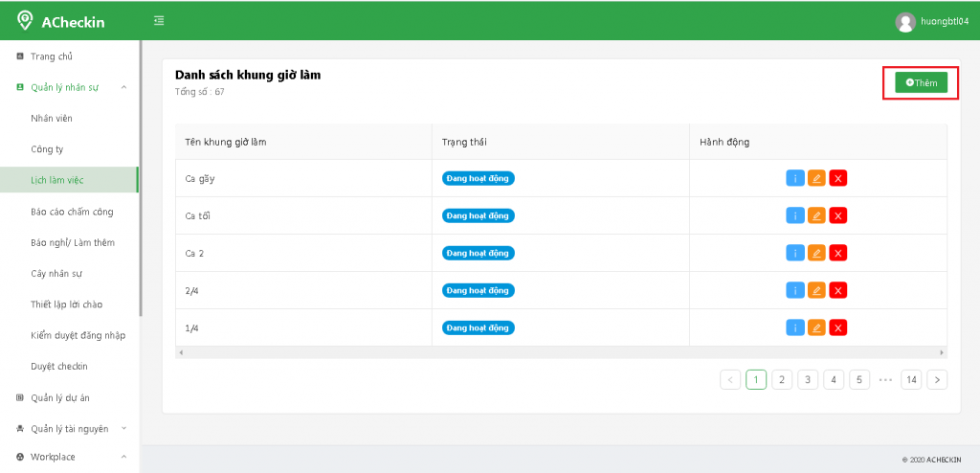Screen dimensions: 980x473
Task: Click the ACheckin brand title
Action: coord(73,23)
